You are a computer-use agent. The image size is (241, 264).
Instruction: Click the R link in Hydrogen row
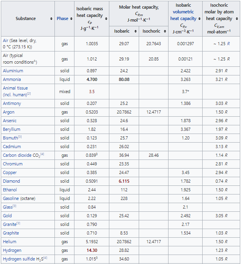click(x=226, y=251)
